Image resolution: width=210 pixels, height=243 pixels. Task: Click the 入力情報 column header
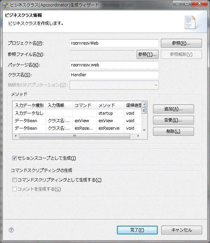pyautogui.click(x=59, y=106)
